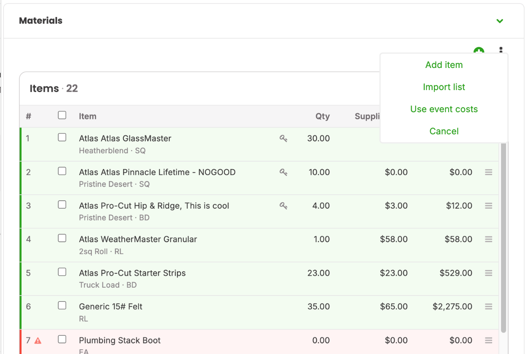Check the Atlas Pinnacle Lifetime checkbox
The image size is (527, 354).
point(62,171)
